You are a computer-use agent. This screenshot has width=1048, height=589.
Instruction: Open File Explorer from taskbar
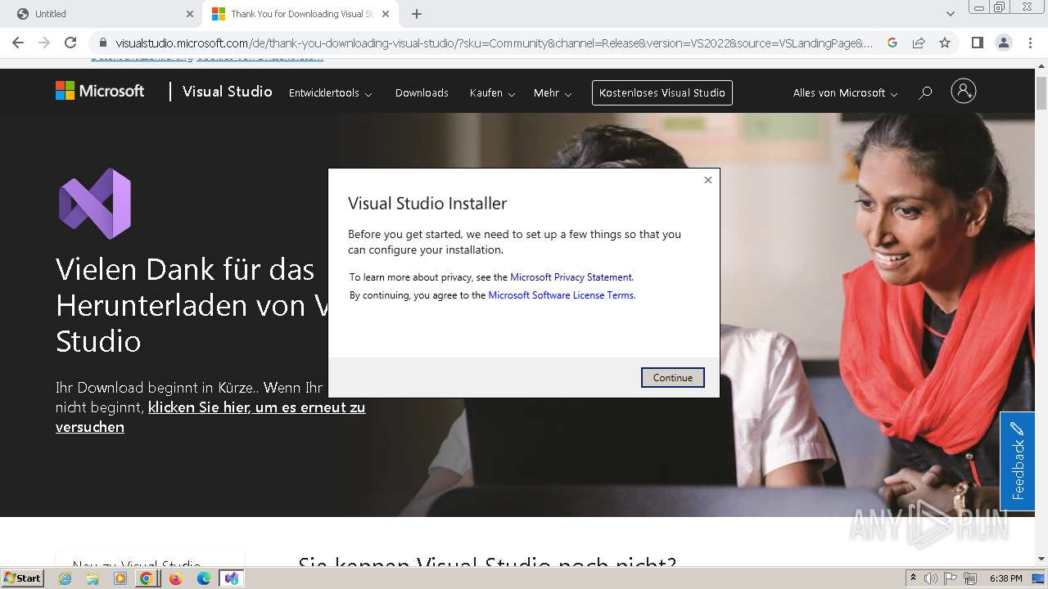(93, 578)
